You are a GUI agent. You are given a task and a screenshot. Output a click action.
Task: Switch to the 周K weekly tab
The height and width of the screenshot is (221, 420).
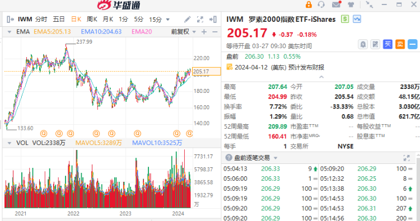(x=92, y=19)
